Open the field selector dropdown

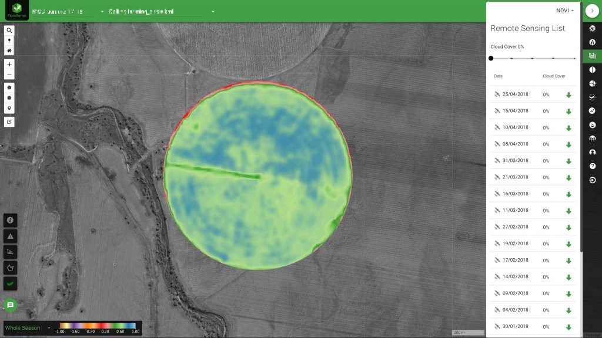pos(161,12)
